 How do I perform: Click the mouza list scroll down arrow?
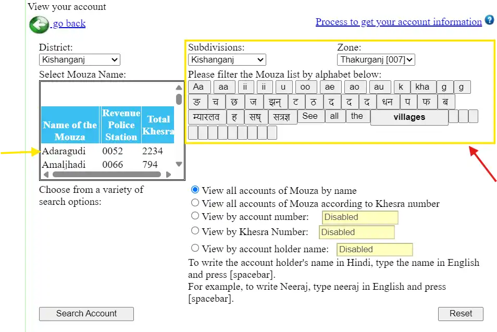pyautogui.click(x=179, y=164)
